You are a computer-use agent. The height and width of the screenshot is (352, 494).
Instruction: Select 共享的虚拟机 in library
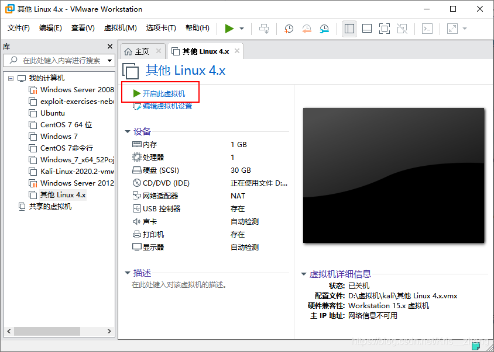click(x=45, y=207)
